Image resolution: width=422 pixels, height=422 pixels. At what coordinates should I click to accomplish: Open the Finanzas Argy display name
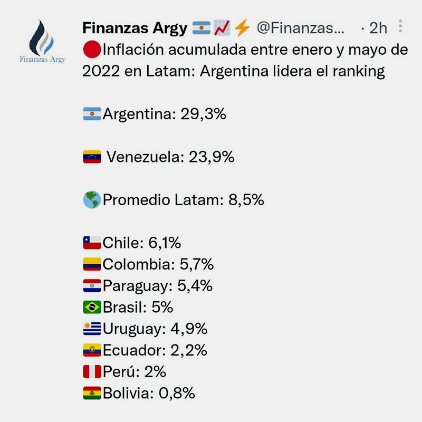(x=135, y=27)
